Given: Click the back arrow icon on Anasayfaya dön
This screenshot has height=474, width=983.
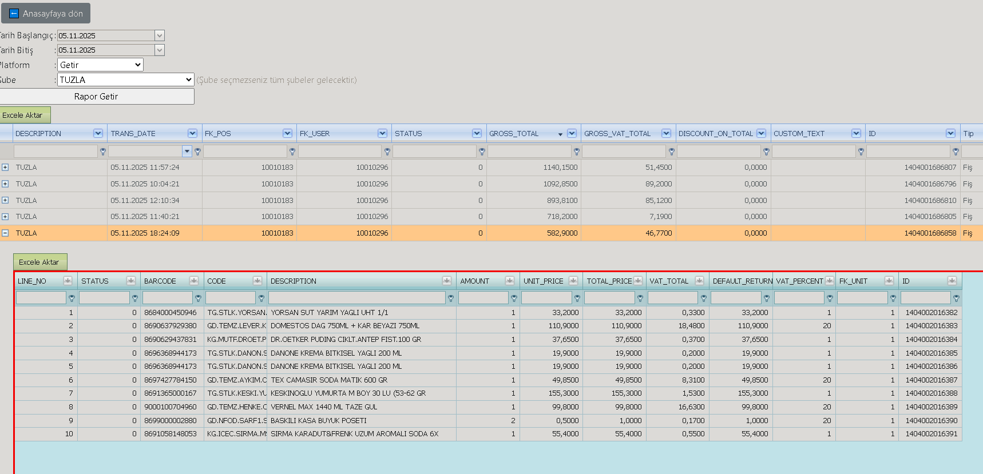Looking at the screenshot, I should click(14, 13).
